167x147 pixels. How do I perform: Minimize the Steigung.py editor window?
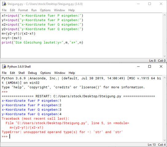138,4
